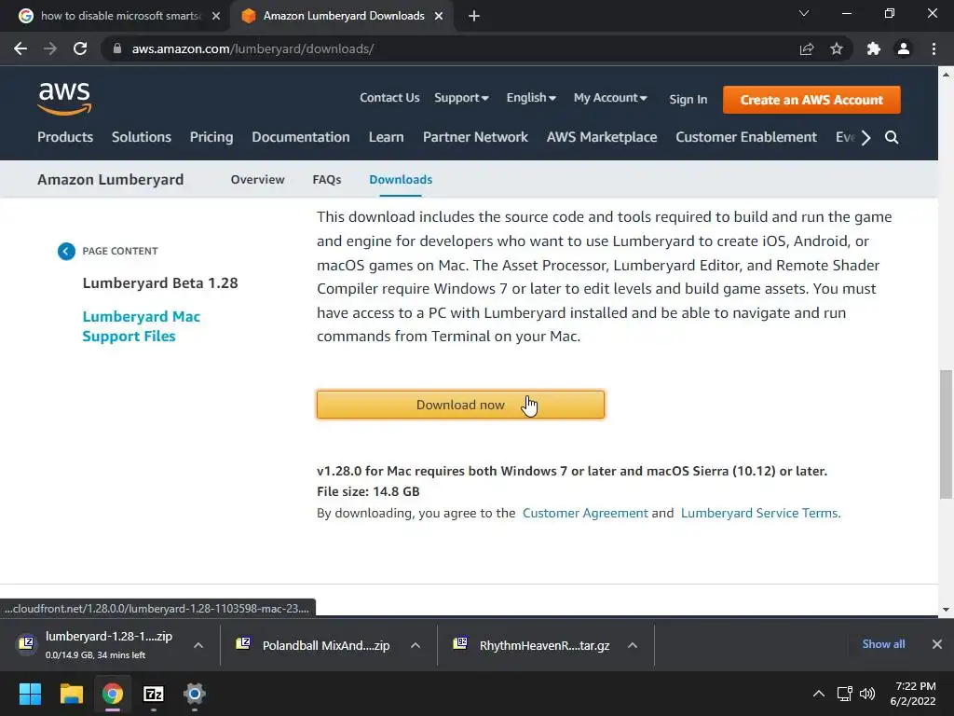Close the Google search tab
Image resolution: width=954 pixels, height=716 pixels.
(216, 16)
